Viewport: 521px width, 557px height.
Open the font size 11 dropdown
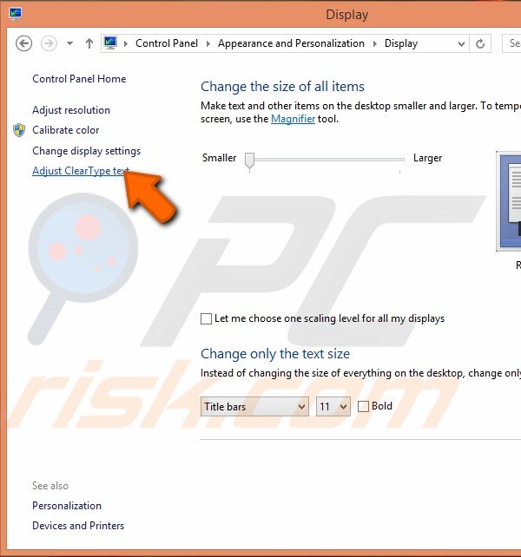333,406
